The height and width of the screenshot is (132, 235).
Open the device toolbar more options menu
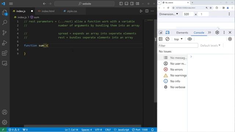[229, 14]
